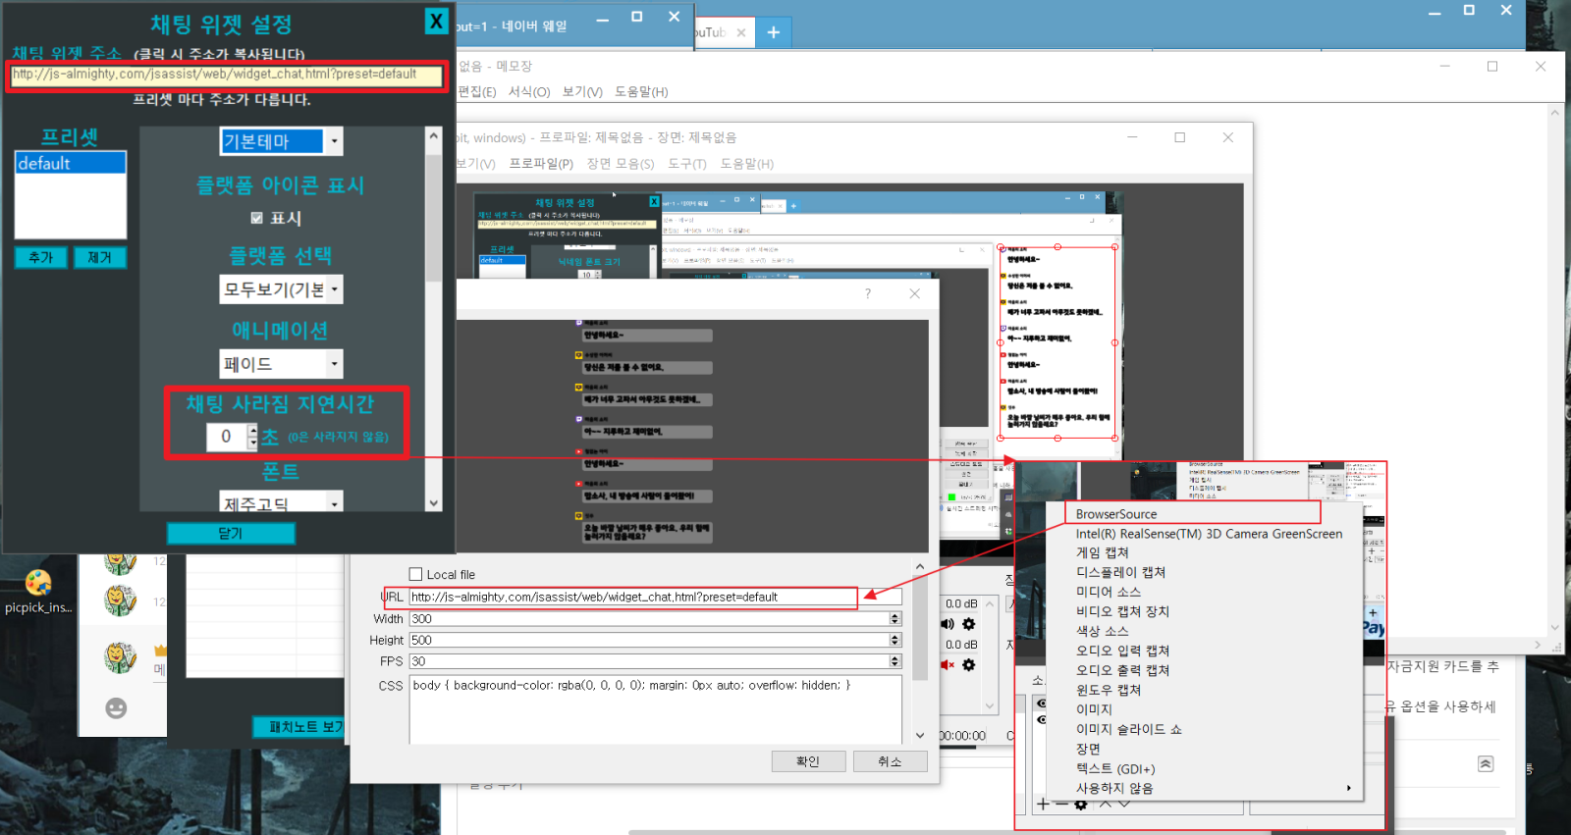Screen dimensions: 1571x835
Task: Toggle visibility eye of the first OBS source
Action: tap(1041, 704)
